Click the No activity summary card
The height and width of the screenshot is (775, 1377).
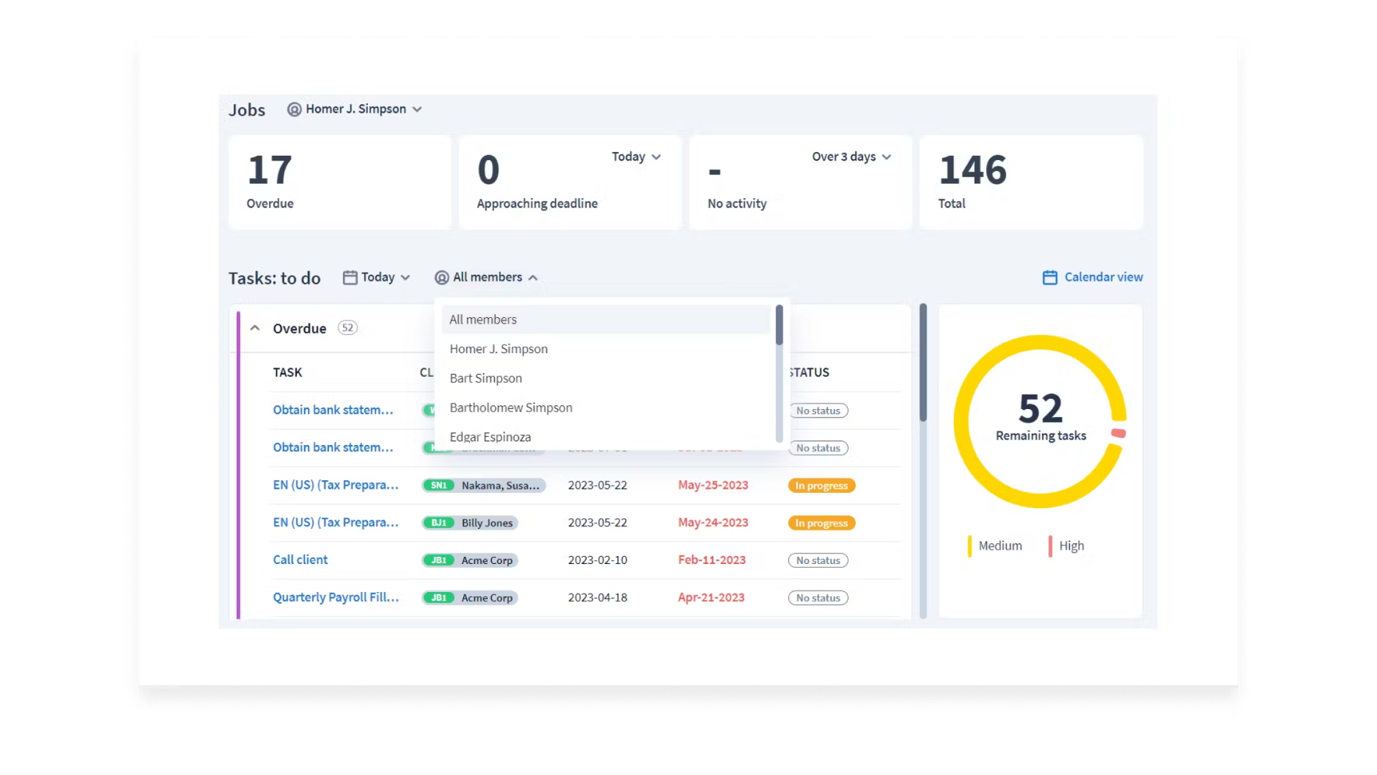click(800, 182)
